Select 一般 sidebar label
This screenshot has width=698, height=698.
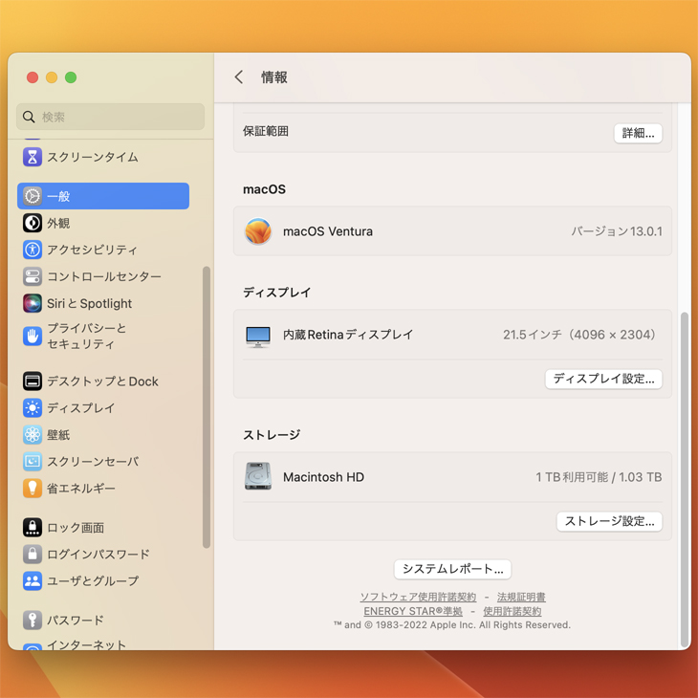[58, 196]
